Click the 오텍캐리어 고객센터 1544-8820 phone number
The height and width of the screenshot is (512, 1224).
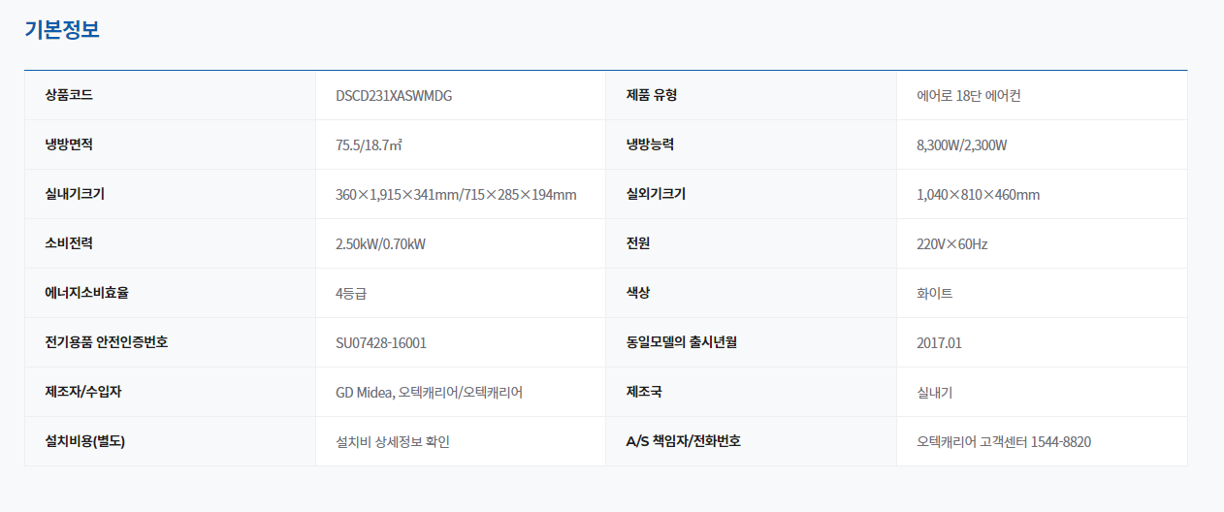coord(1004,442)
